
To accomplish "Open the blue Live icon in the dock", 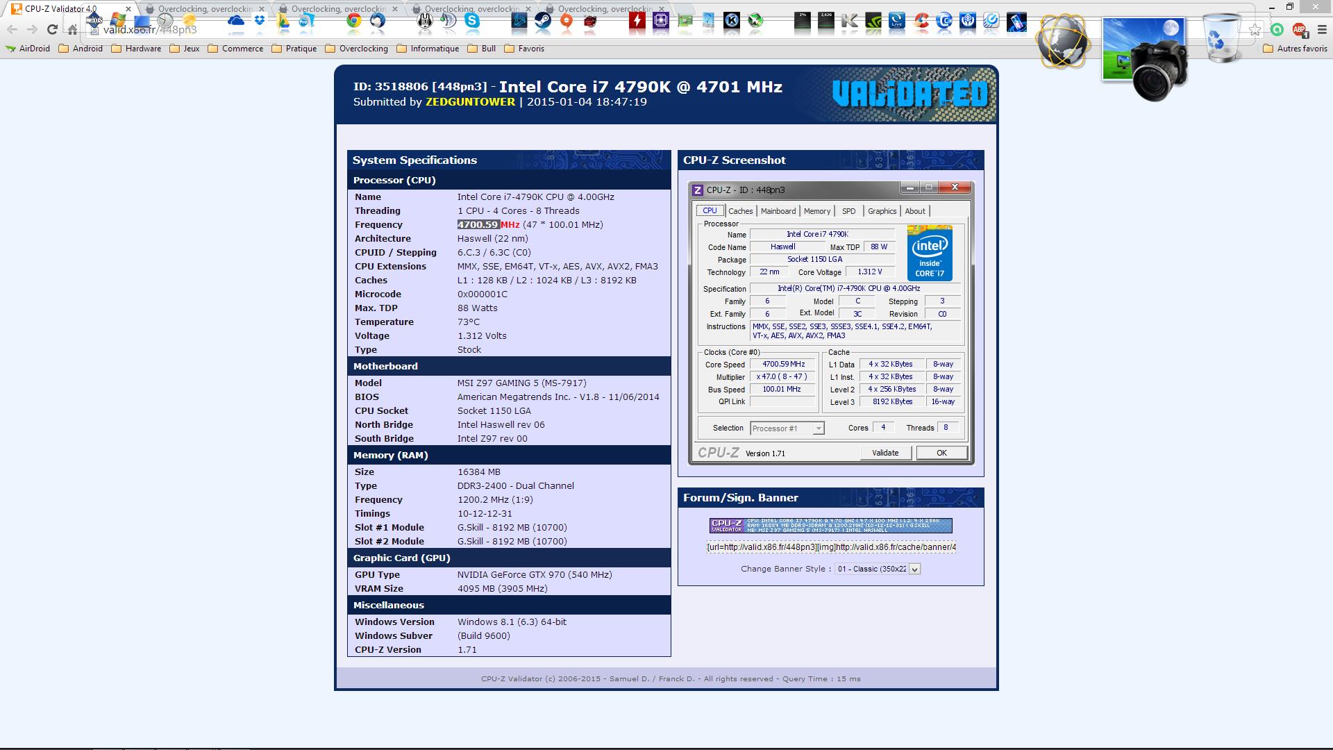I will [896, 21].
